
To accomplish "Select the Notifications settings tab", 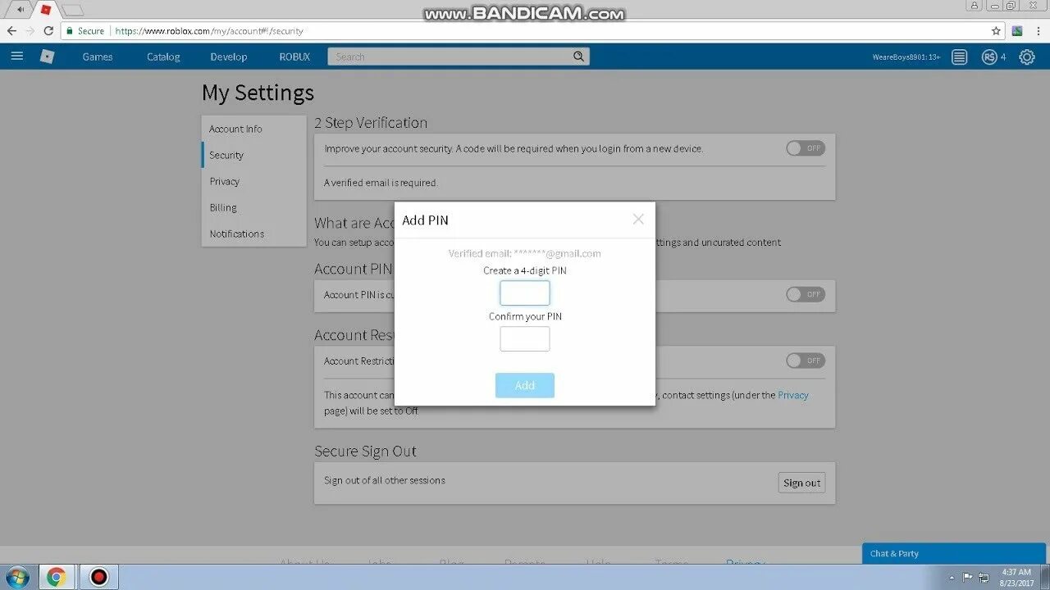I will point(253,234).
